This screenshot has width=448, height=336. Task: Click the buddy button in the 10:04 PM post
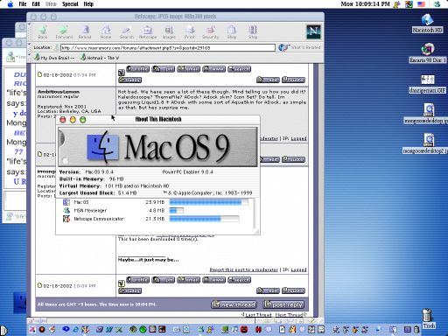129,290
